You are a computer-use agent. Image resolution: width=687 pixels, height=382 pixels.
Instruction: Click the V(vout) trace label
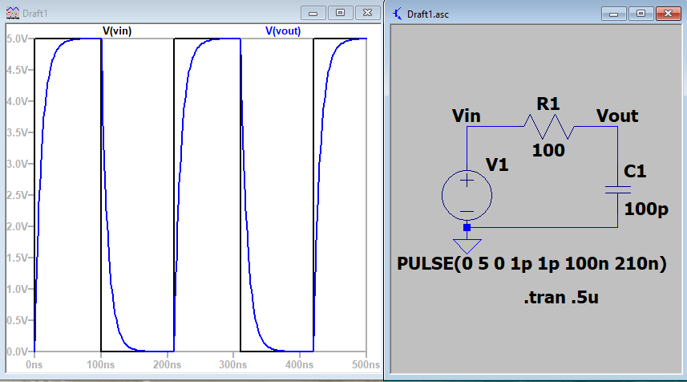click(x=283, y=30)
